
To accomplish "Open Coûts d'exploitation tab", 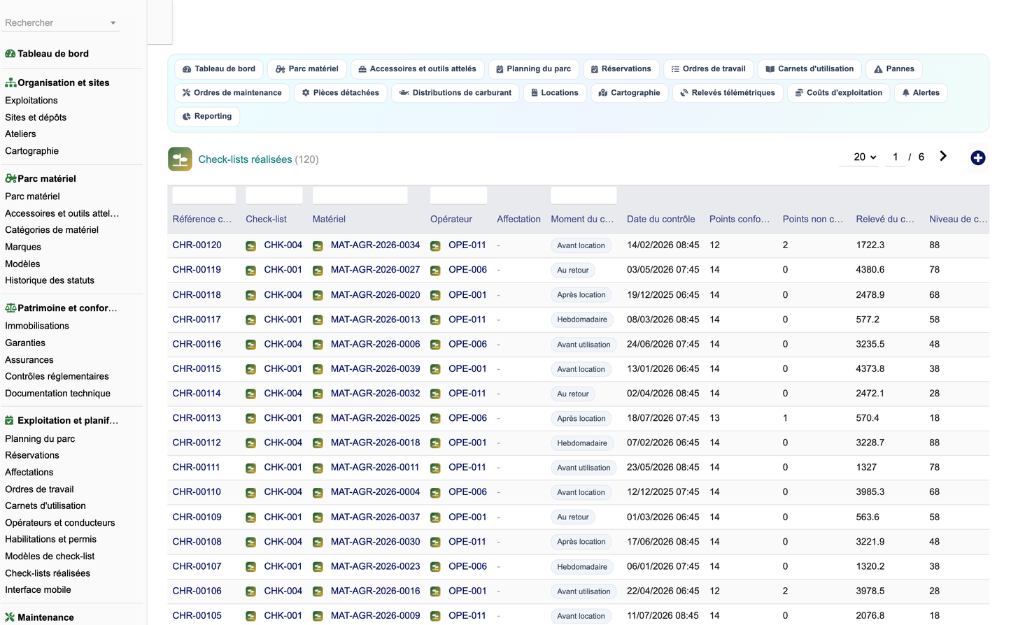I will click(x=839, y=93).
